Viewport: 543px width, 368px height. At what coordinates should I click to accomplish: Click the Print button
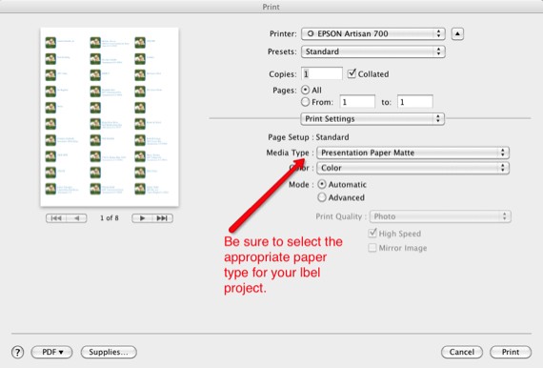511,352
